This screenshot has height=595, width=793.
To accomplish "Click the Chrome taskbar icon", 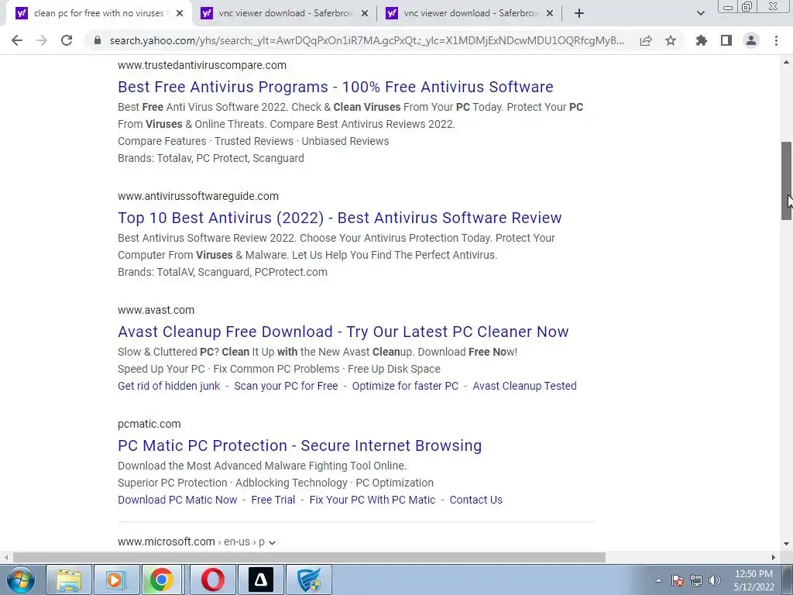I will click(162, 580).
